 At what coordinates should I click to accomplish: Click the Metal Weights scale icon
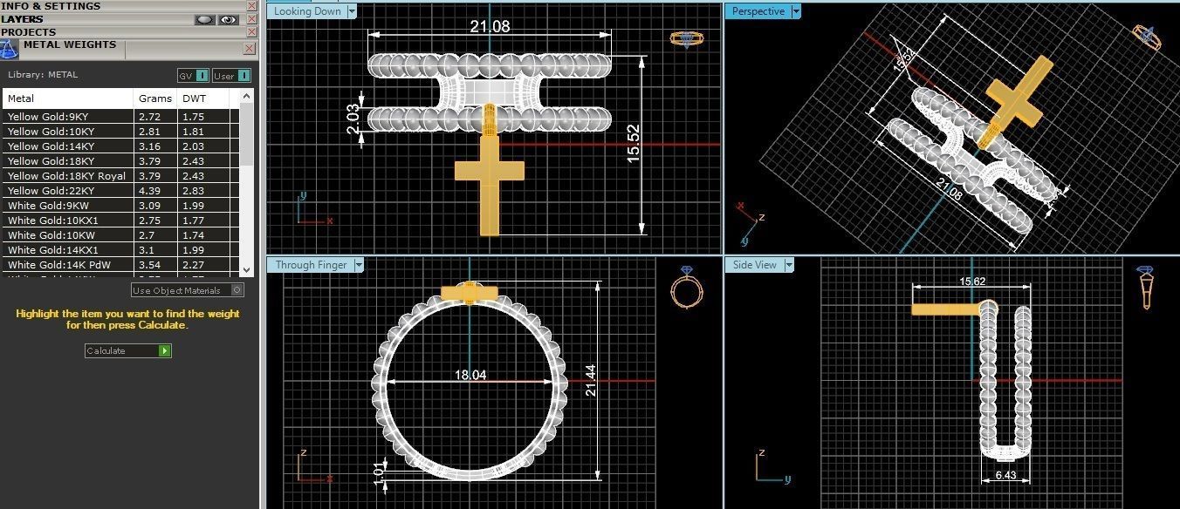pyautogui.click(x=9, y=48)
